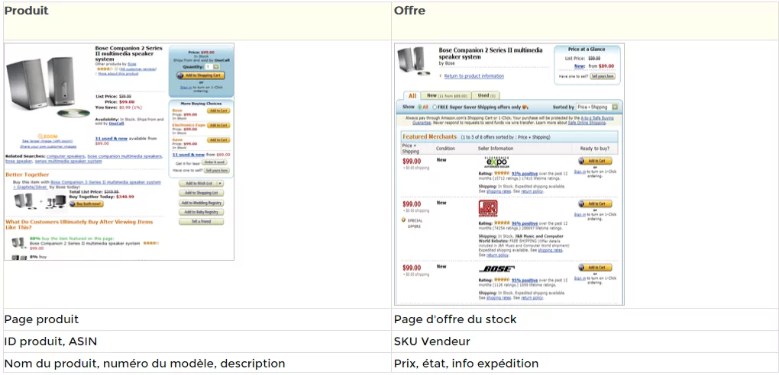Viewport: 779px width, 375px height.
Task: Click the red J&R seller logo
Action: coord(487,207)
